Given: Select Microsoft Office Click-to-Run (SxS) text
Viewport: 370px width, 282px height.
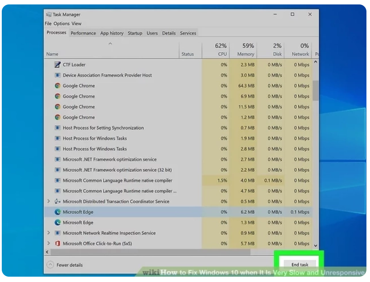Looking at the screenshot, I should (97, 243).
